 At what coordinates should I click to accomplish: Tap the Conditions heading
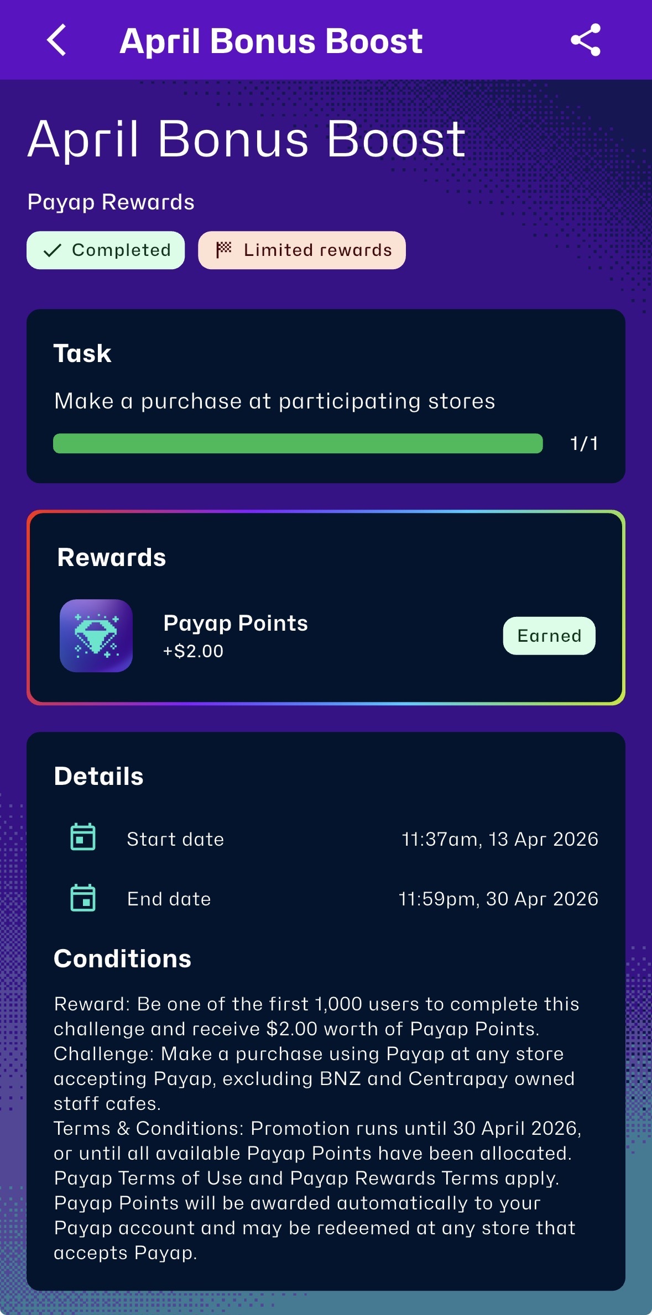(x=122, y=958)
